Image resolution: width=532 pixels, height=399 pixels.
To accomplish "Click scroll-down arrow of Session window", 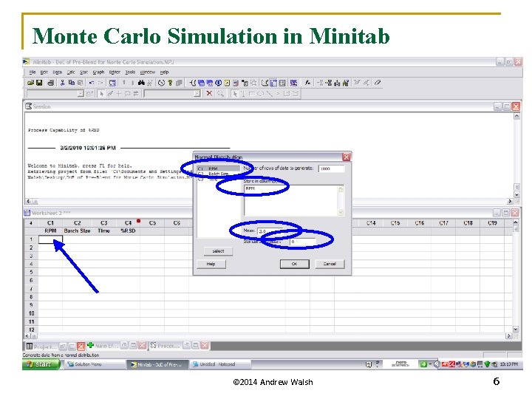I will [516, 195].
